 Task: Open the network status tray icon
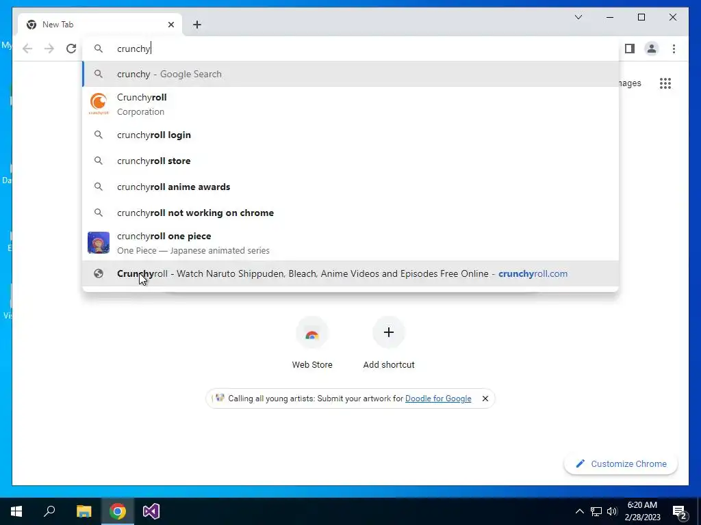click(x=596, y=511)
